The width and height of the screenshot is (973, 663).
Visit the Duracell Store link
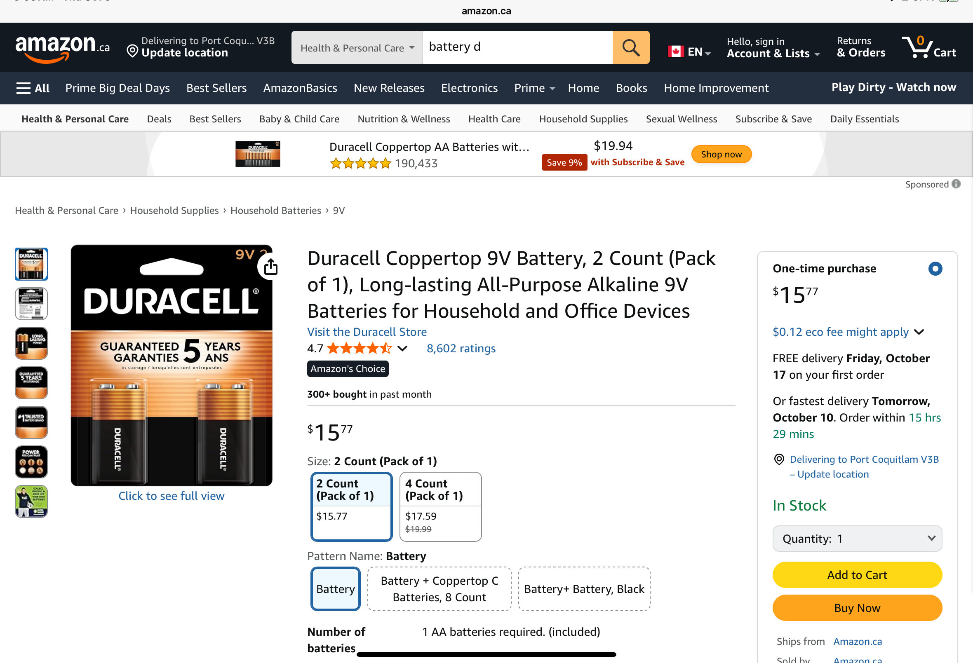(367, 332)
